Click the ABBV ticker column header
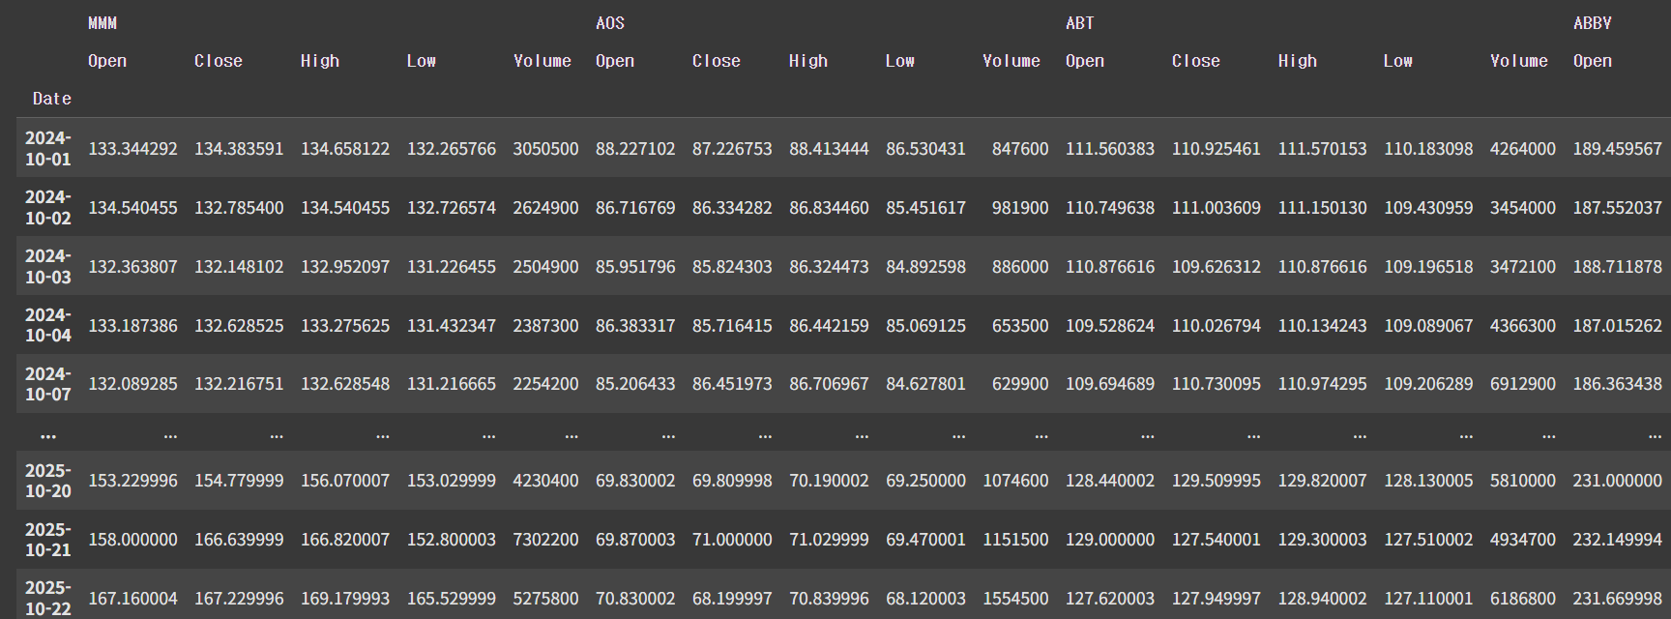1671x619 pixels. pyautogui.click(x=1592, y=23)
